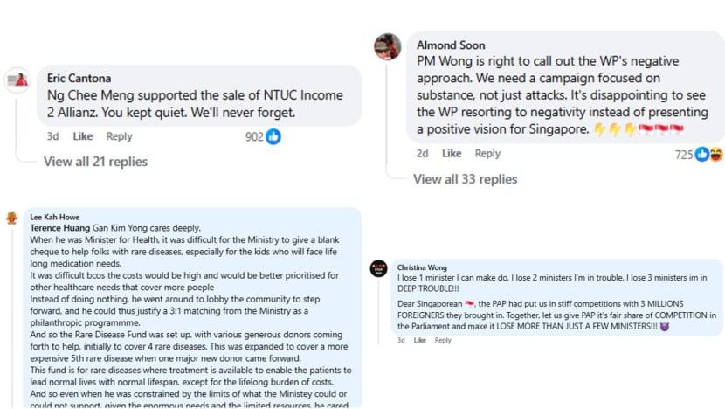Reply to Almond Soon's comment

tap(487, 154)
